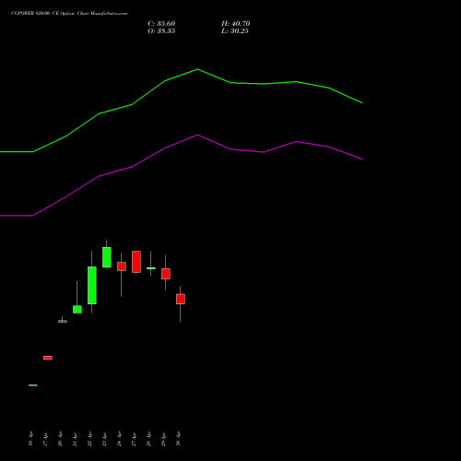This screenshot has height=461, width=461.
Task: Click the small red candle for 17 Apr
Action: [x=48, y=358]
